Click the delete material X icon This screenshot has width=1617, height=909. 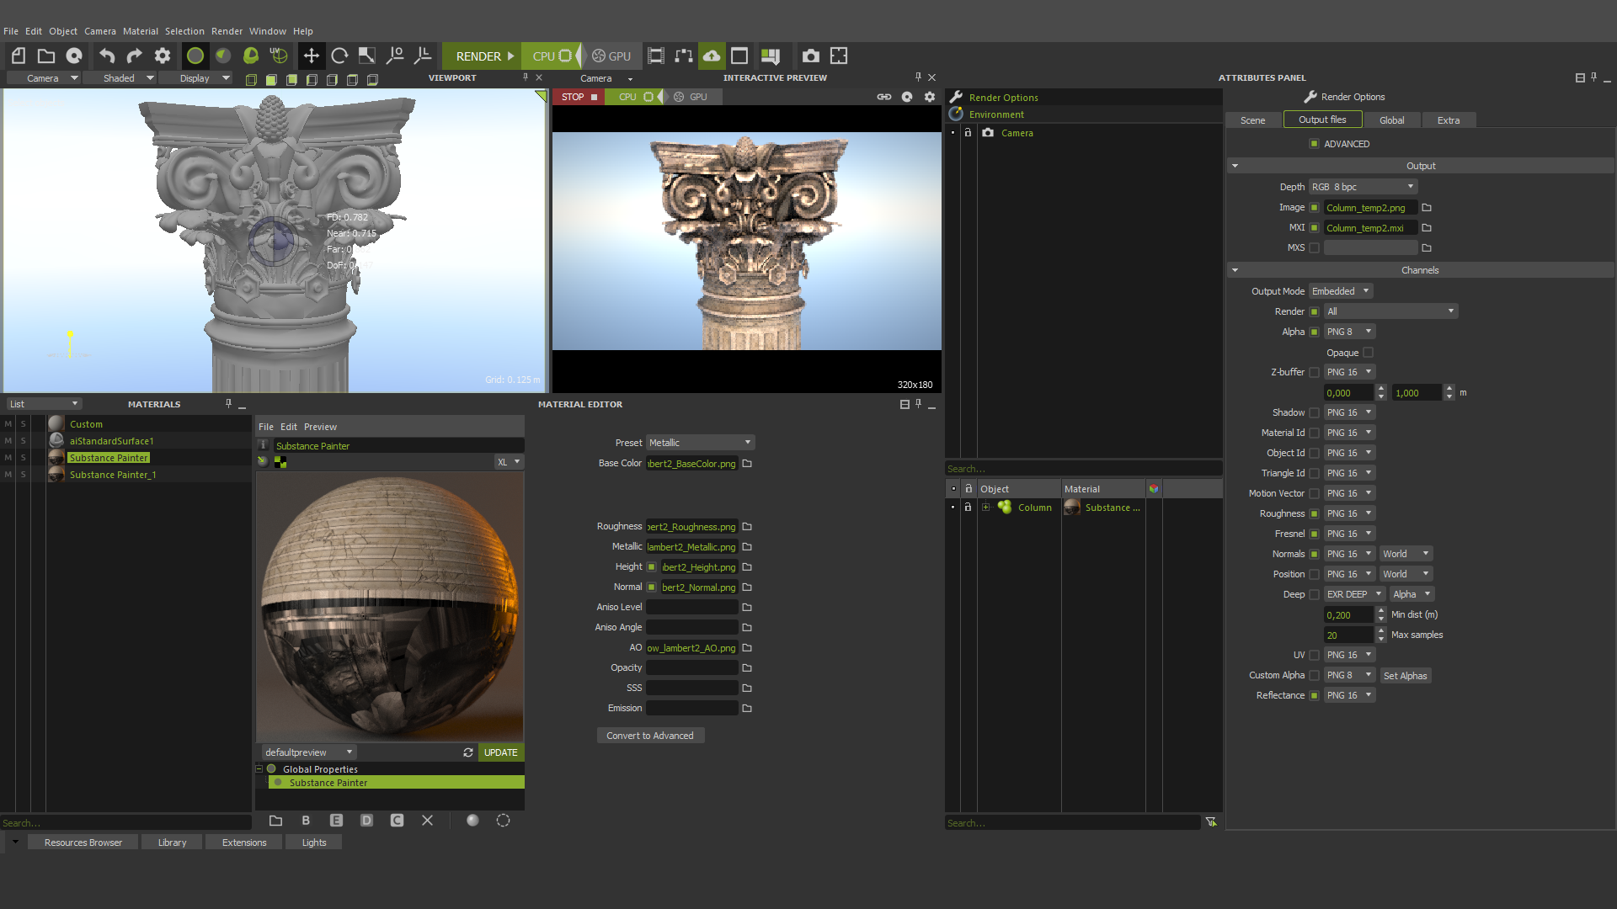tap(427, 821)
